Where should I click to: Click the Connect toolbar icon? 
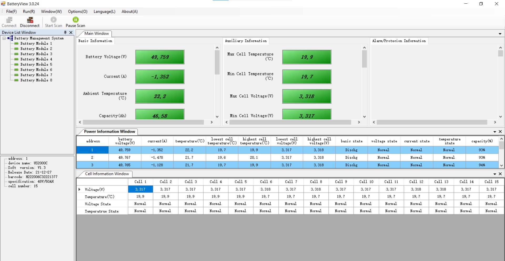tap(9, 20)
